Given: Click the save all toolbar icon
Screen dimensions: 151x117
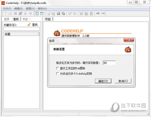Looking at the screenshot, I should click(x=63, y=14).
